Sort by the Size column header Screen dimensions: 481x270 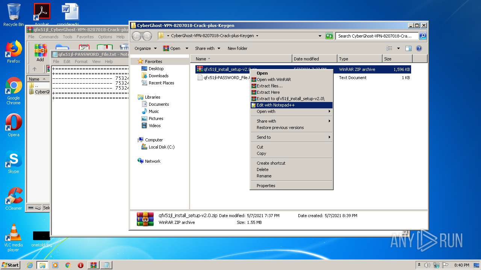(x=397, y=59)
